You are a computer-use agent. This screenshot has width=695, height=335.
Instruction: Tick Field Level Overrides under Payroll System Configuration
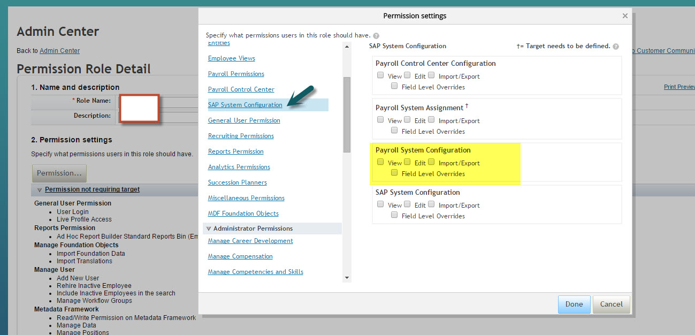click(x=394, y=172)
